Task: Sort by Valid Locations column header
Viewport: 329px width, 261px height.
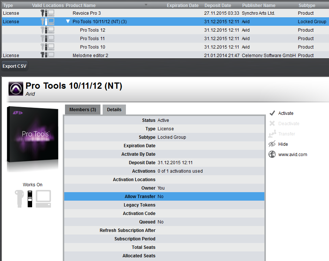Action: [48, 6]
